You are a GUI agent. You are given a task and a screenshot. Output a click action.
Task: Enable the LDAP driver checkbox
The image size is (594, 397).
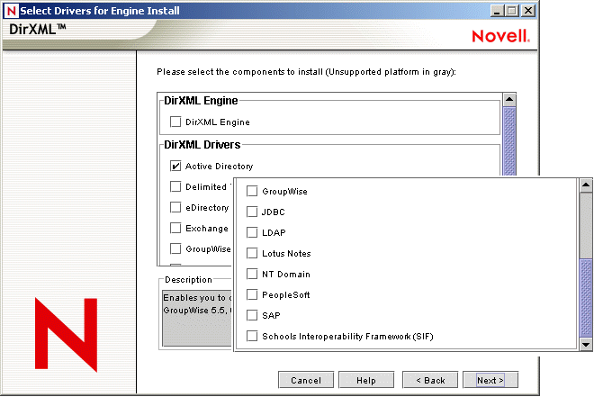pos(252,232)
